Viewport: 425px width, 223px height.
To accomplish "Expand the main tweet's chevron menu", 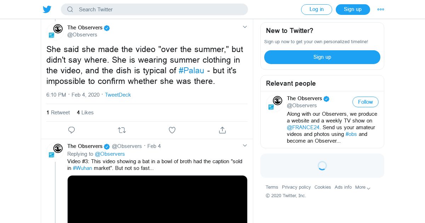I will pos(245,27).
